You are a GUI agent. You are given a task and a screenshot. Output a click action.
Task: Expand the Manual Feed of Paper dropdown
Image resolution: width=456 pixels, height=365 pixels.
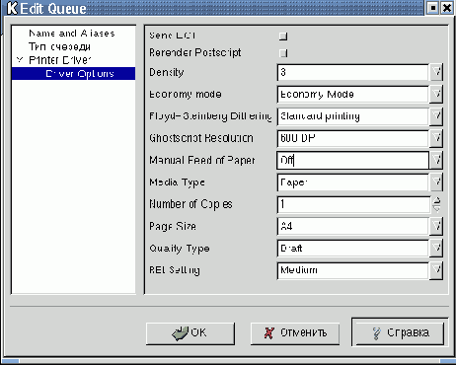tap(436, 160)
